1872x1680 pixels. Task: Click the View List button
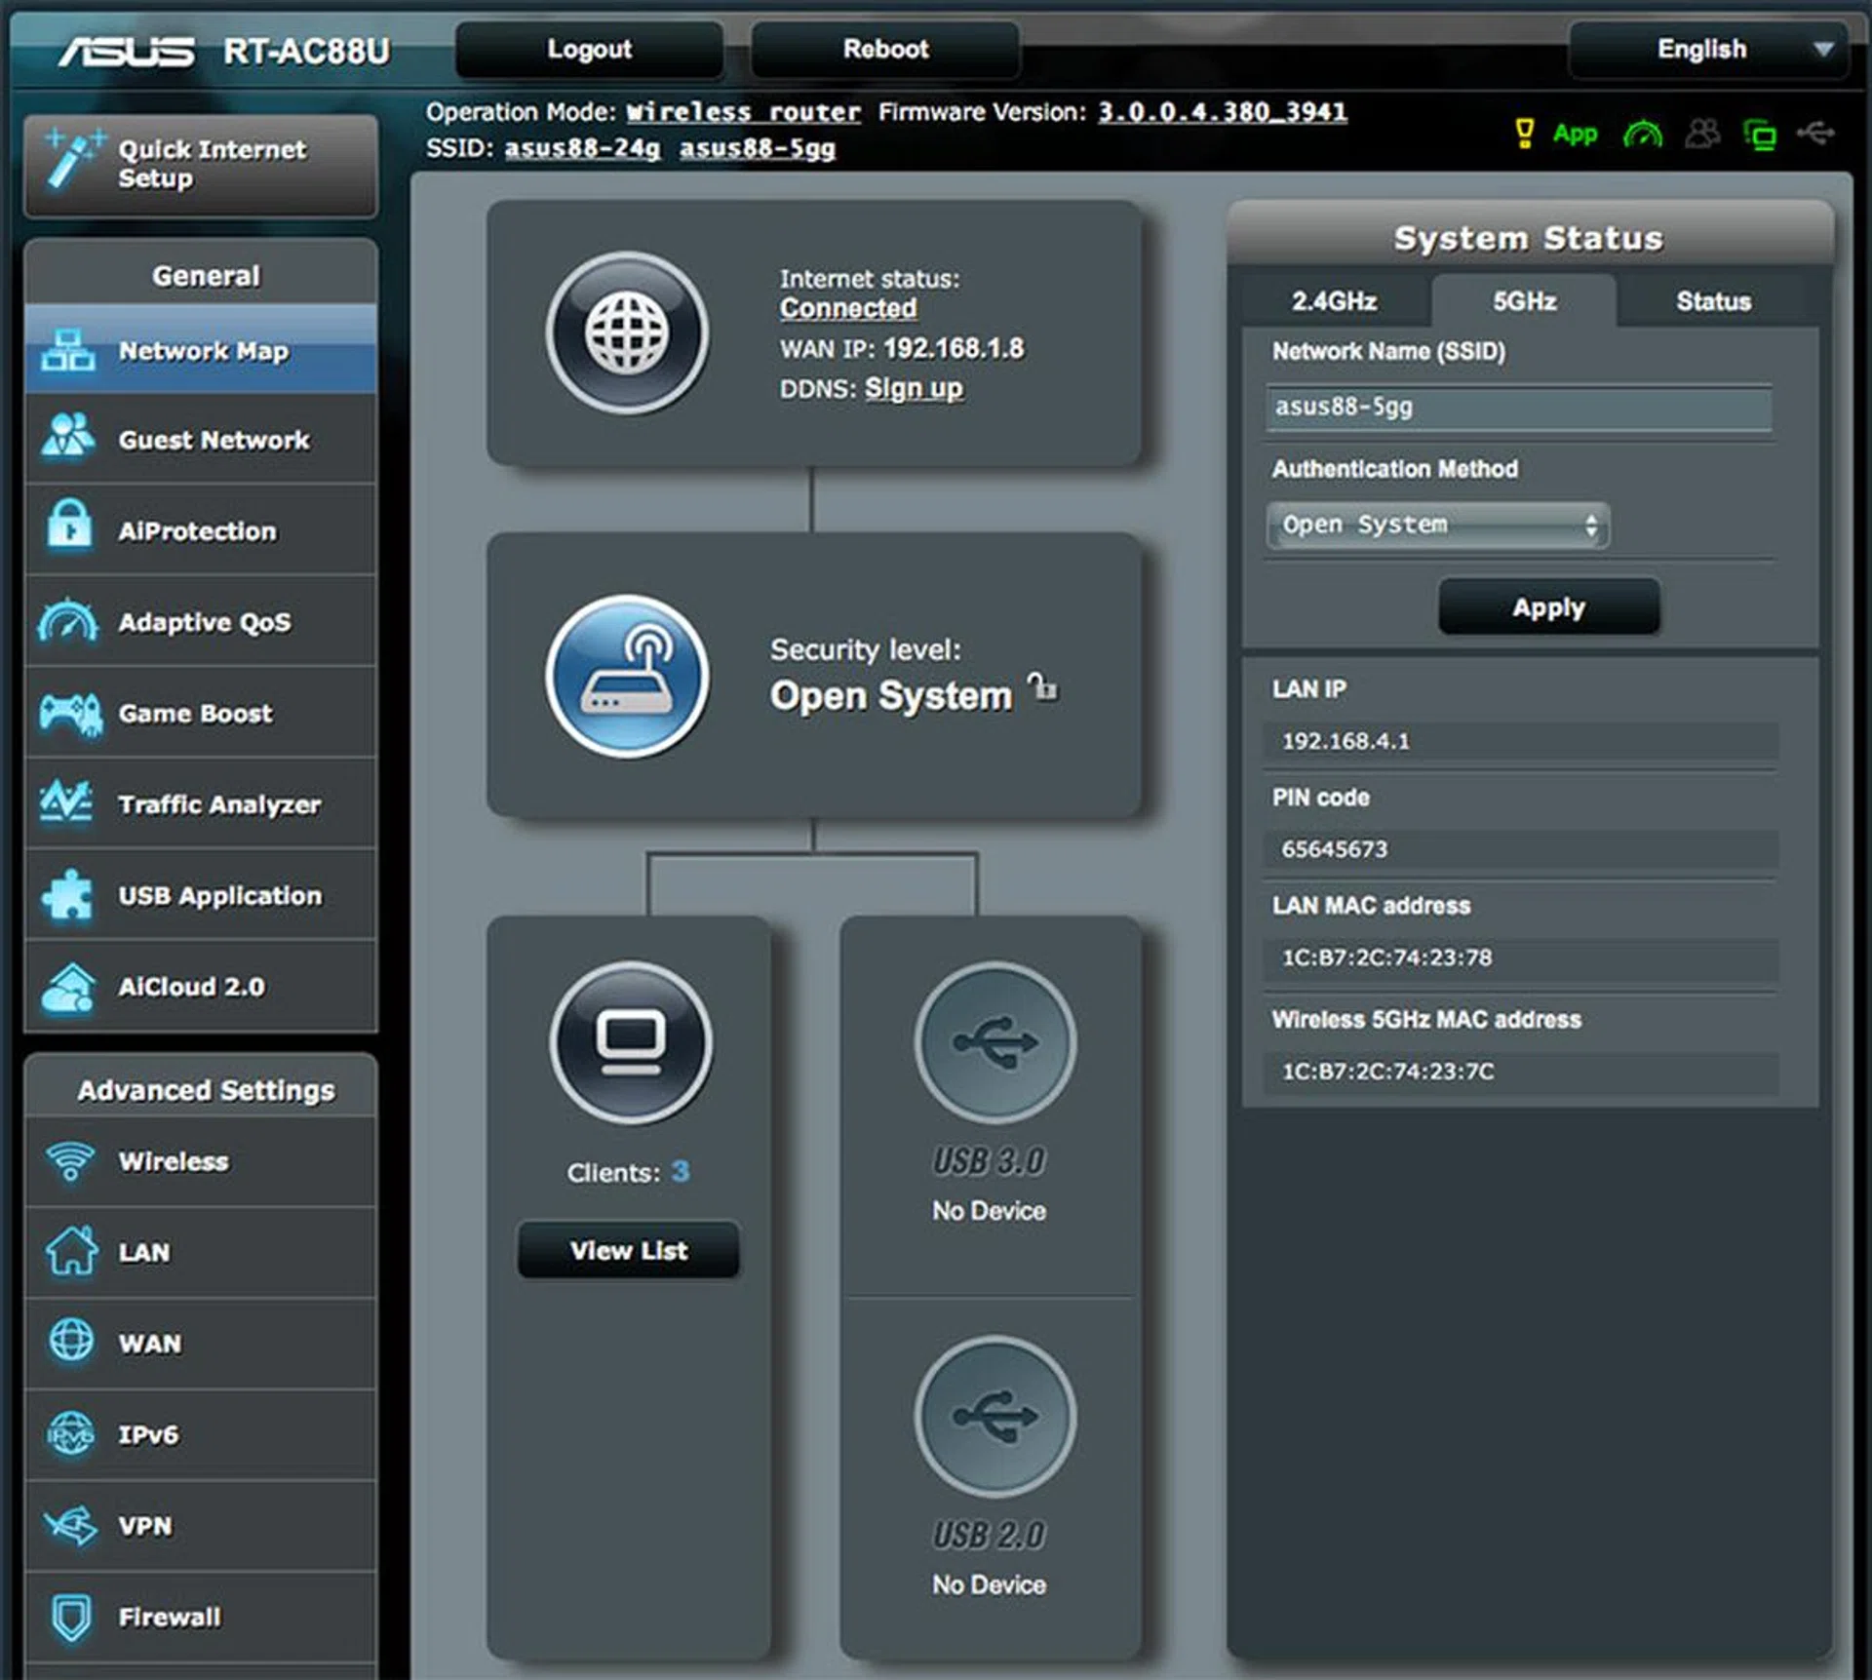pos(629,1250)
